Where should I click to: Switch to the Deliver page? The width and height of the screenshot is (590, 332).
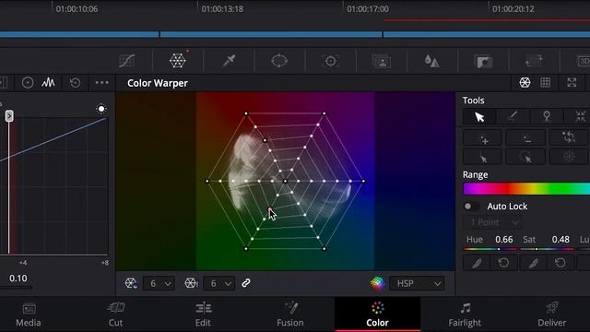click(552, 314)
